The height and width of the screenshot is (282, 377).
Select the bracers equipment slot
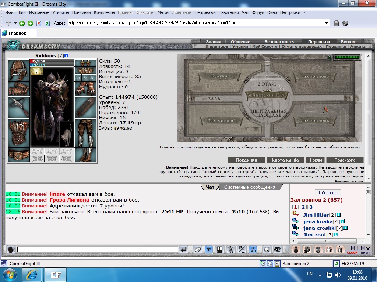(x=19, y=89)
